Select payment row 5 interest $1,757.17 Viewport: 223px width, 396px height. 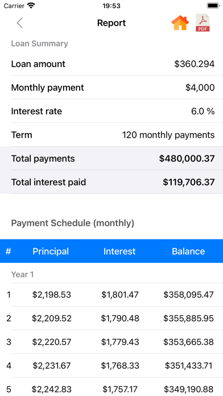pos(120,389)
